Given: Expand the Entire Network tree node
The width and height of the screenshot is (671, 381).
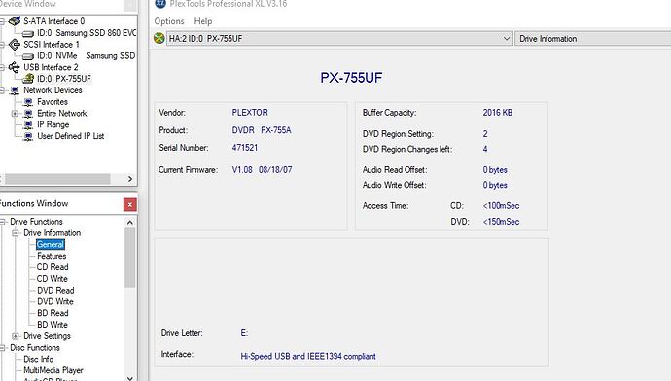Looking at the screenshot, I should coord(15,114).
